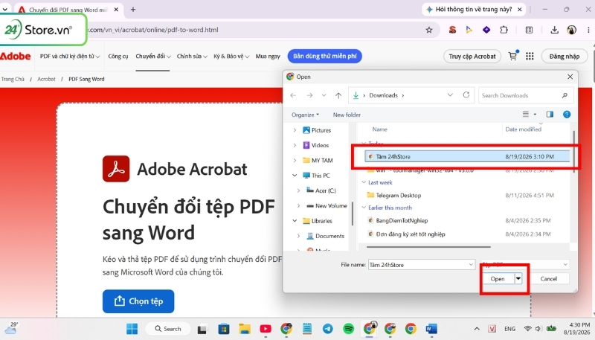The image size is (595, 340).
Task: Open the recent locations dropdown arrow
Action: click(324, 95)
